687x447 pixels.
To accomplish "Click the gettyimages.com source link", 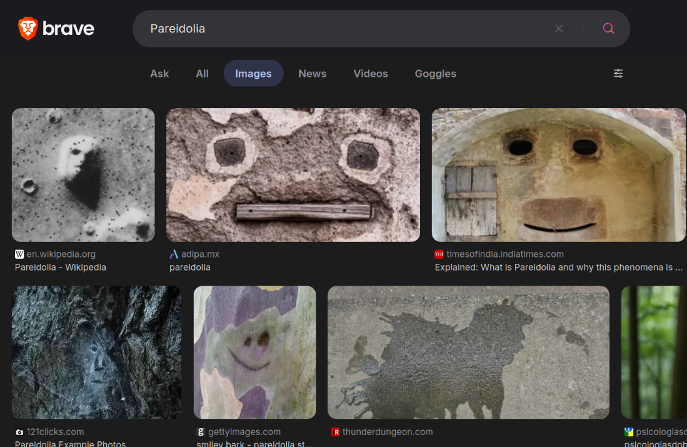I will coord(244,432).
